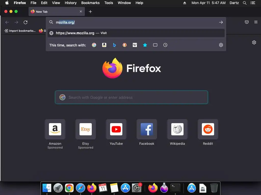Click the eject icon in menu bar

click(185, 3)
